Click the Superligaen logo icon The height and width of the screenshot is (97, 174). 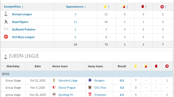(x=6, y=22)
